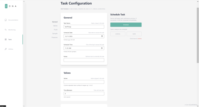Click the red delete link

(140, 39)
